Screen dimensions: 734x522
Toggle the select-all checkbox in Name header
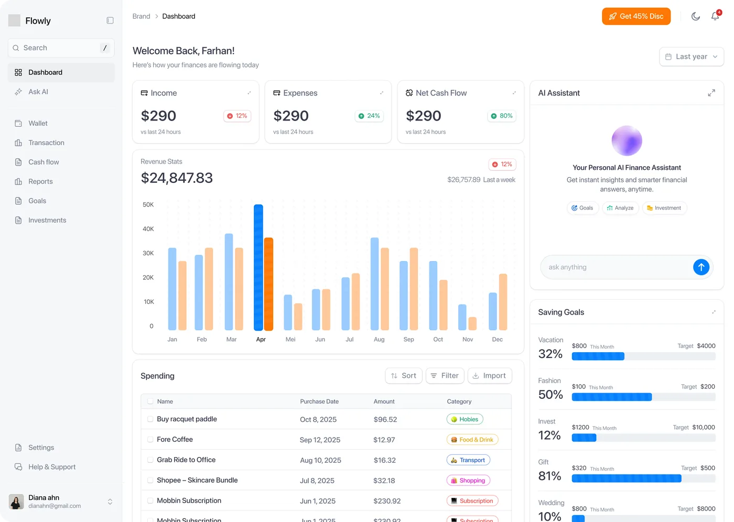coord(150,401)
